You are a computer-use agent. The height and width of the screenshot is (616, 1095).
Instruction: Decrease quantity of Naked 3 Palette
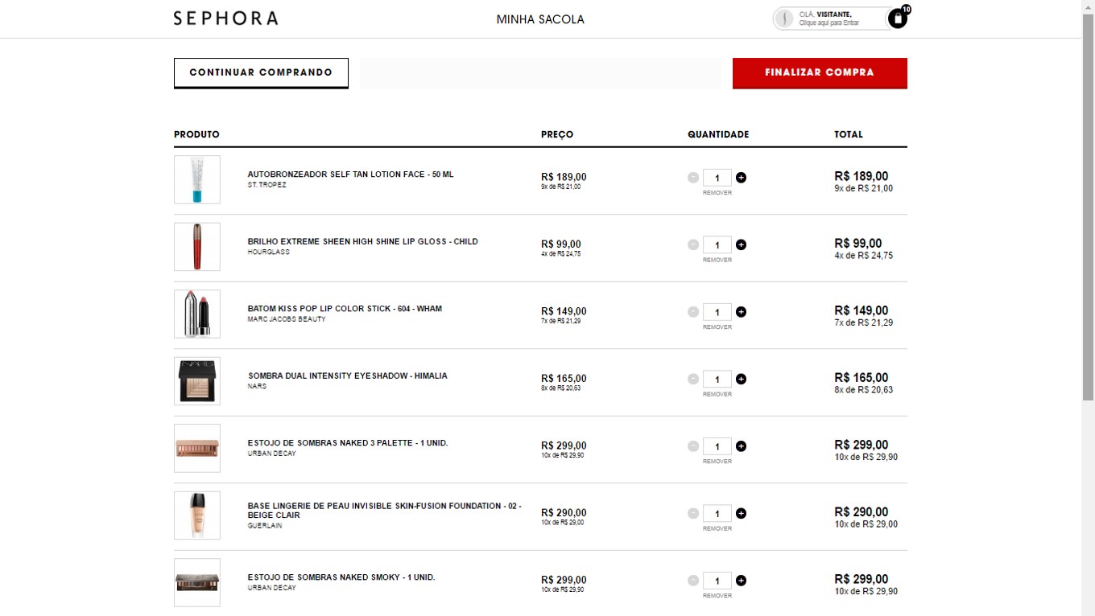(x=693, y=446)
